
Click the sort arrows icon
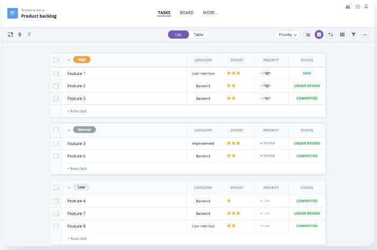point(331,34)
